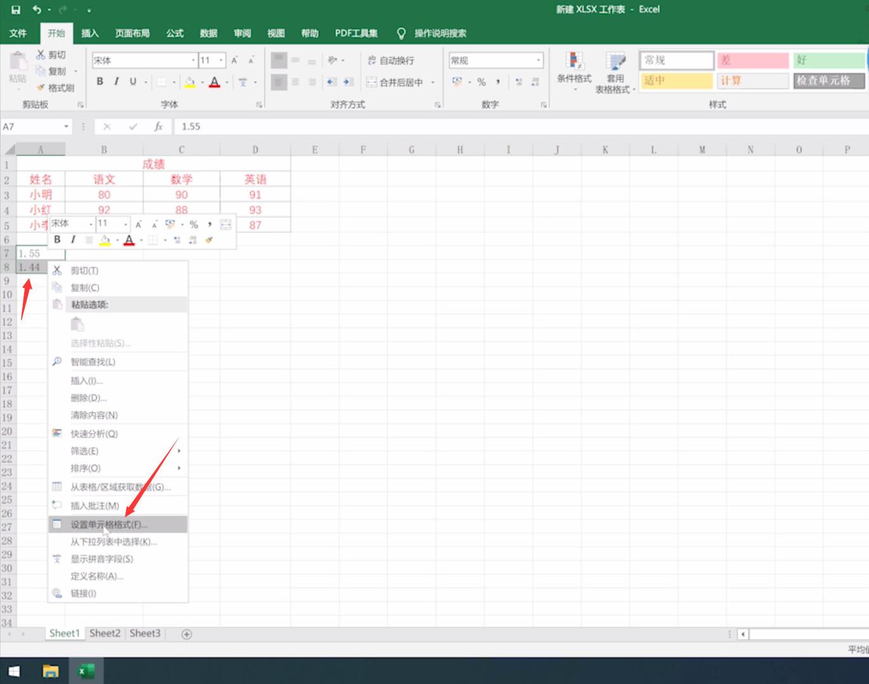Toggle underline in the ribbon font group
The height and width of the screenshot is (684, 869).
[x=133, y=82]
